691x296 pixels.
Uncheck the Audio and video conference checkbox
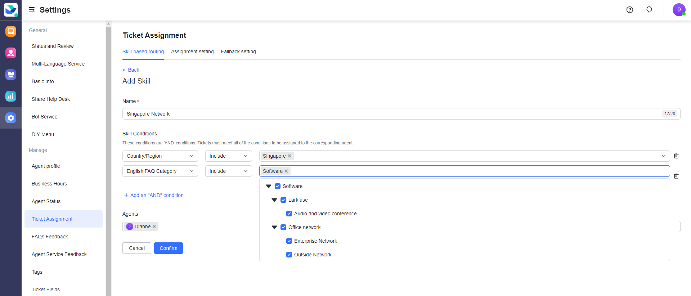(x=289, y=214)
